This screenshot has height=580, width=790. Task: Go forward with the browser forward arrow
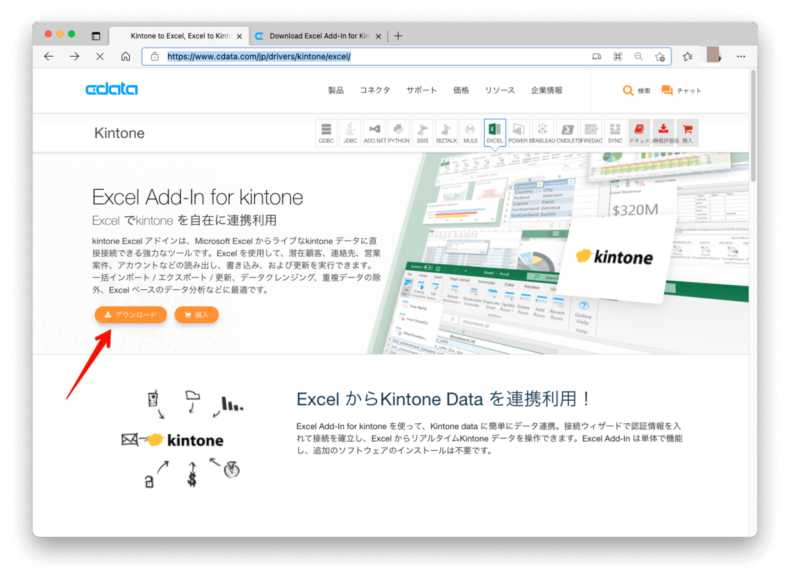click(x=74, y=57)
